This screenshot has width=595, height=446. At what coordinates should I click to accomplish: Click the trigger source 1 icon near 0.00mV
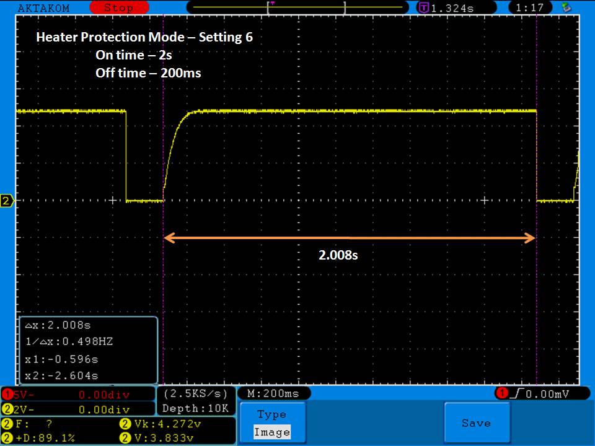(x=501, y=394)
